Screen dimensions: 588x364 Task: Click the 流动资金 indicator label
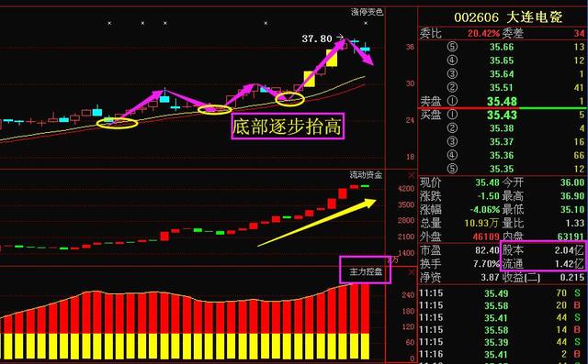366,175
